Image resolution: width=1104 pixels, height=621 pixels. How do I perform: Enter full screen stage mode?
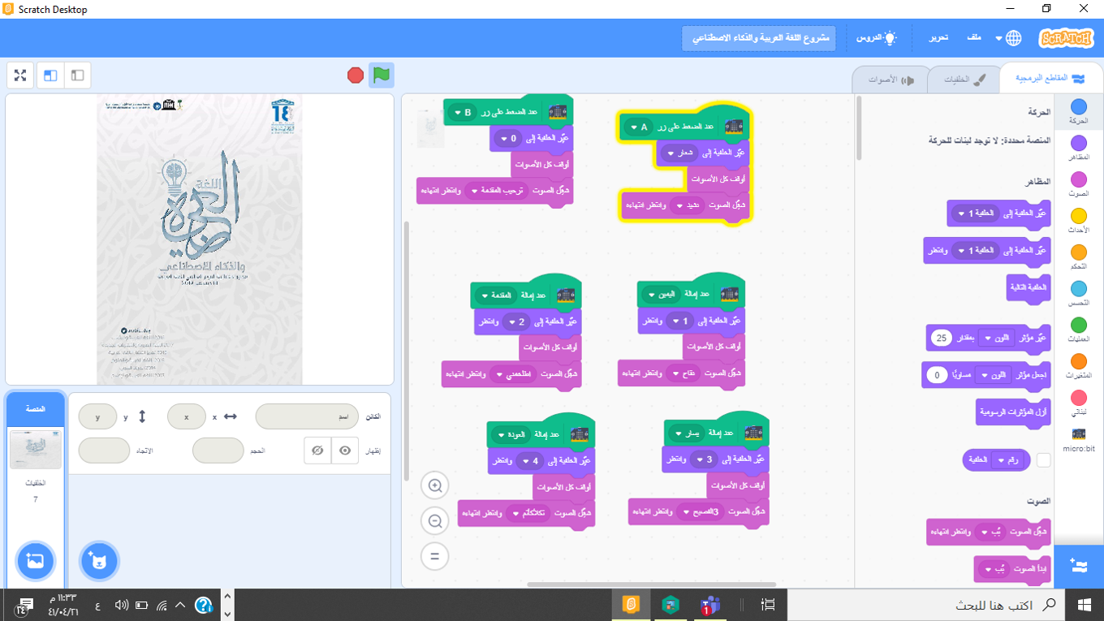(20, 75)
